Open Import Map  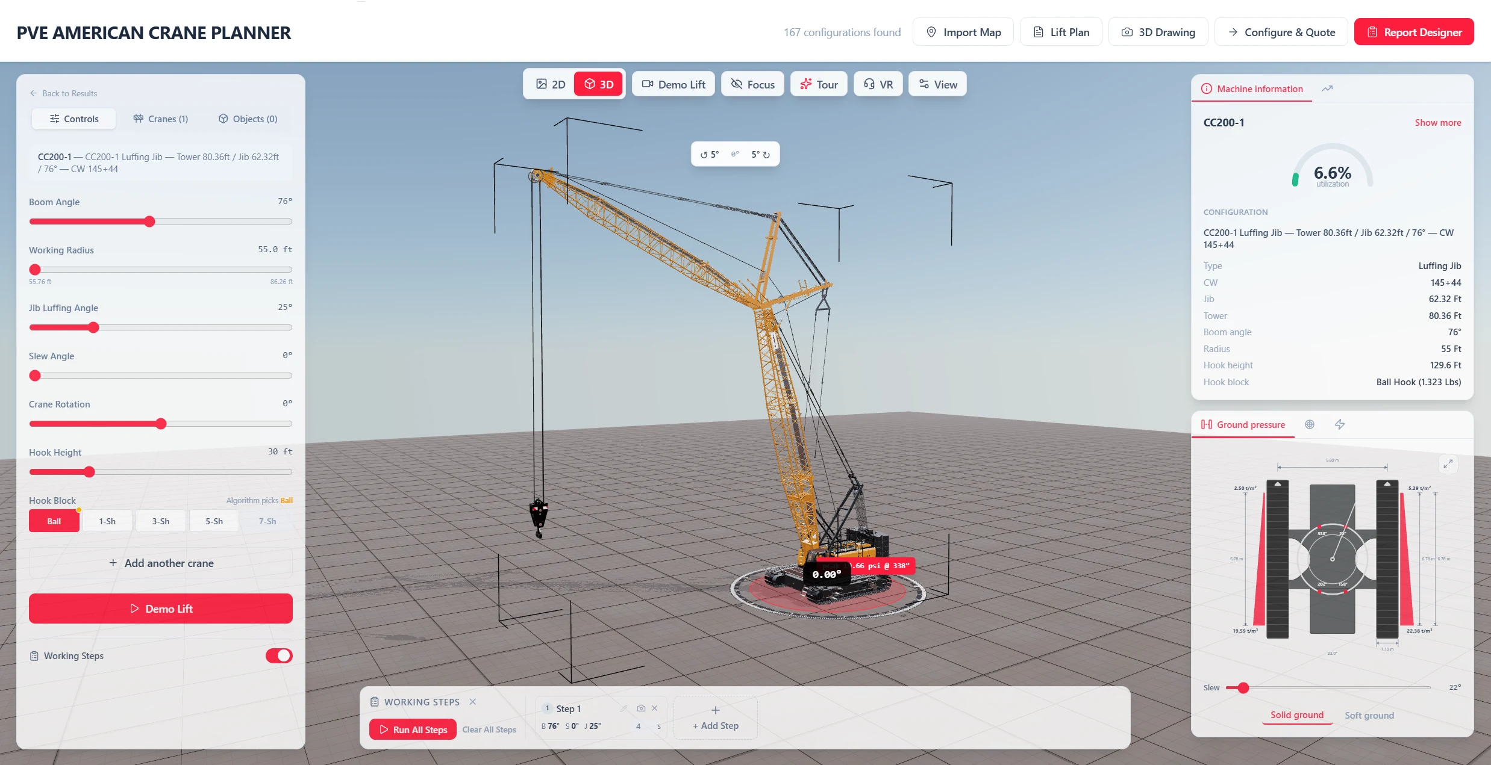[963, 33]
